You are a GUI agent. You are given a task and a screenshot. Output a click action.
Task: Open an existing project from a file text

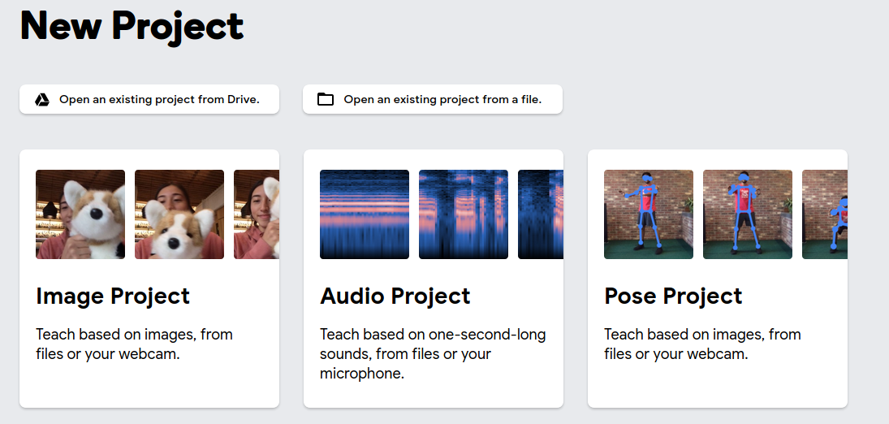point(442,100)
